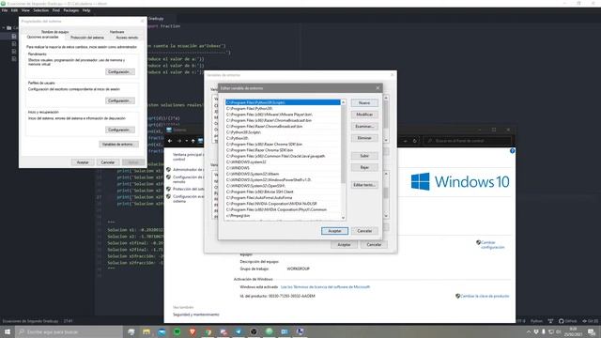Open the Hardware tab in Propiedades del sistema
601x338 pixels.
coord(116,32)
